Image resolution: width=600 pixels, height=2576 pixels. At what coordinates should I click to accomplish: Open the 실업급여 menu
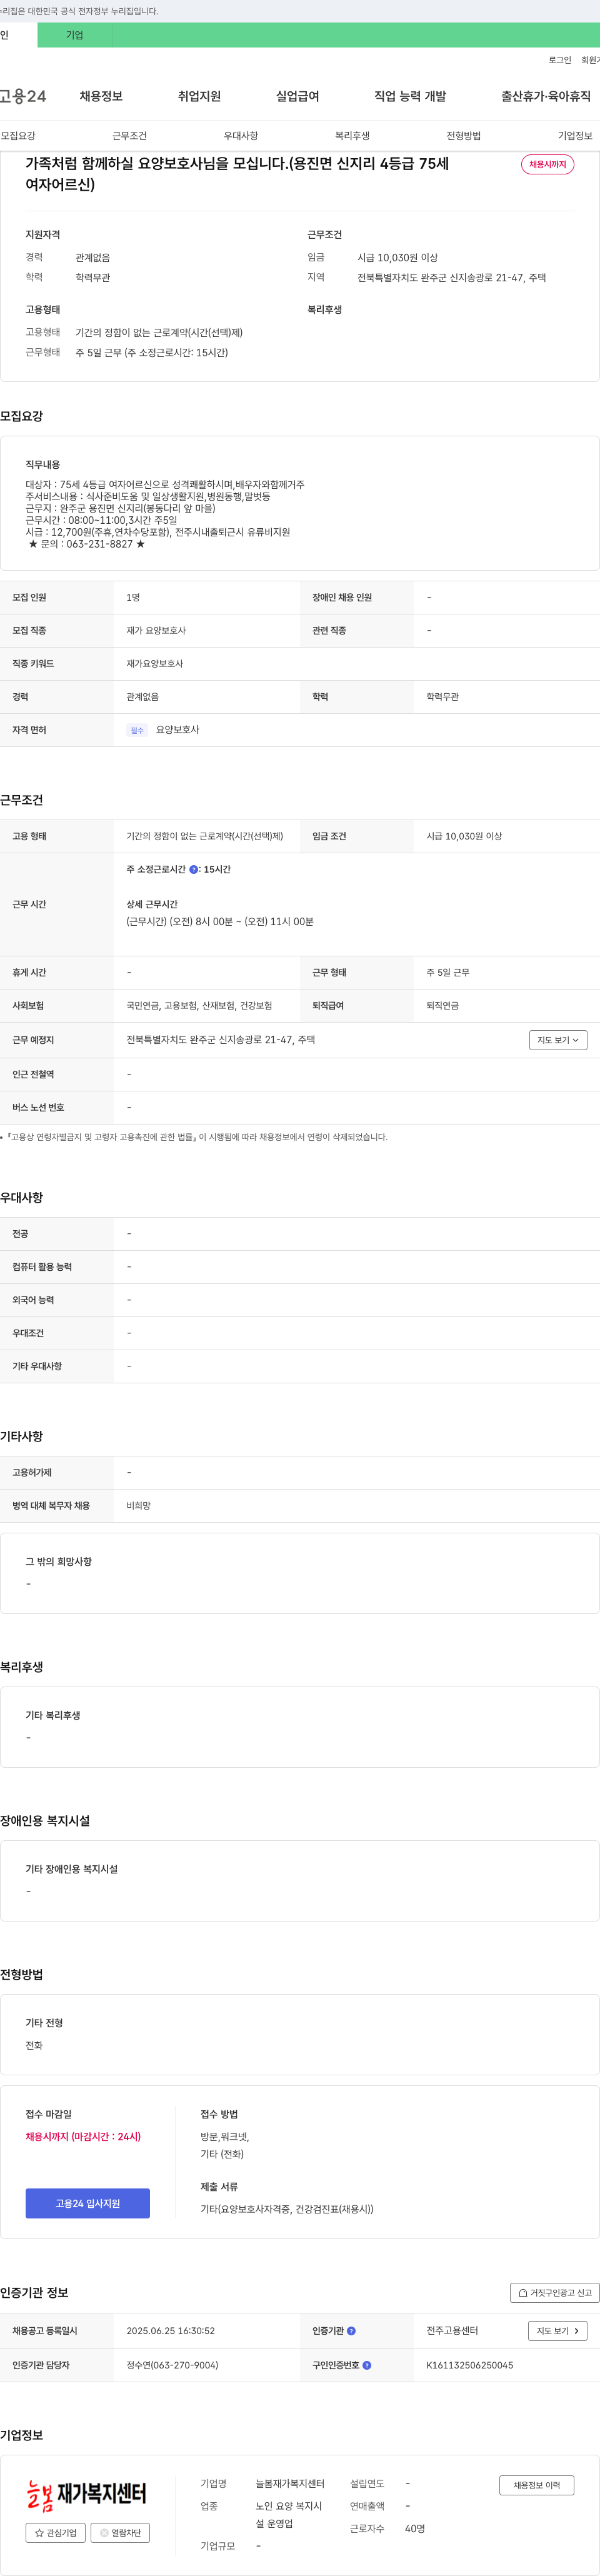(x=297, y=96)
